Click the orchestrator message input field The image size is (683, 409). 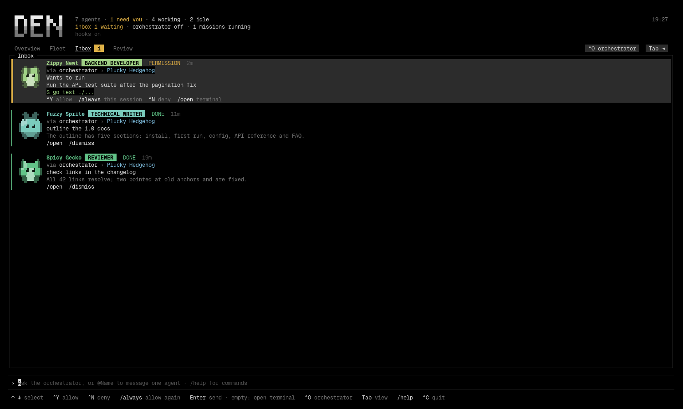click(341, 383)
